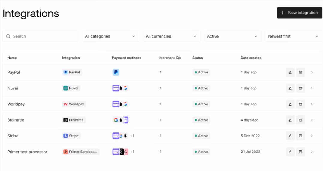Select the Worldpay row name
The image size is (323, 171).
coord(16,104)
